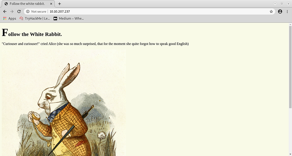This screenshot has width=292, height=156.
Task: Reload the page with the refresh icon
Action: point(19,12)
